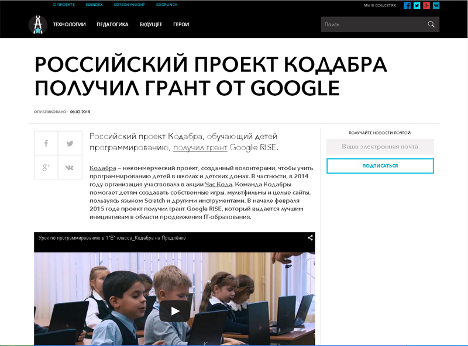Open the Twitter icon in the header
This screenshot has height=346, width=468.
[417, 5]
